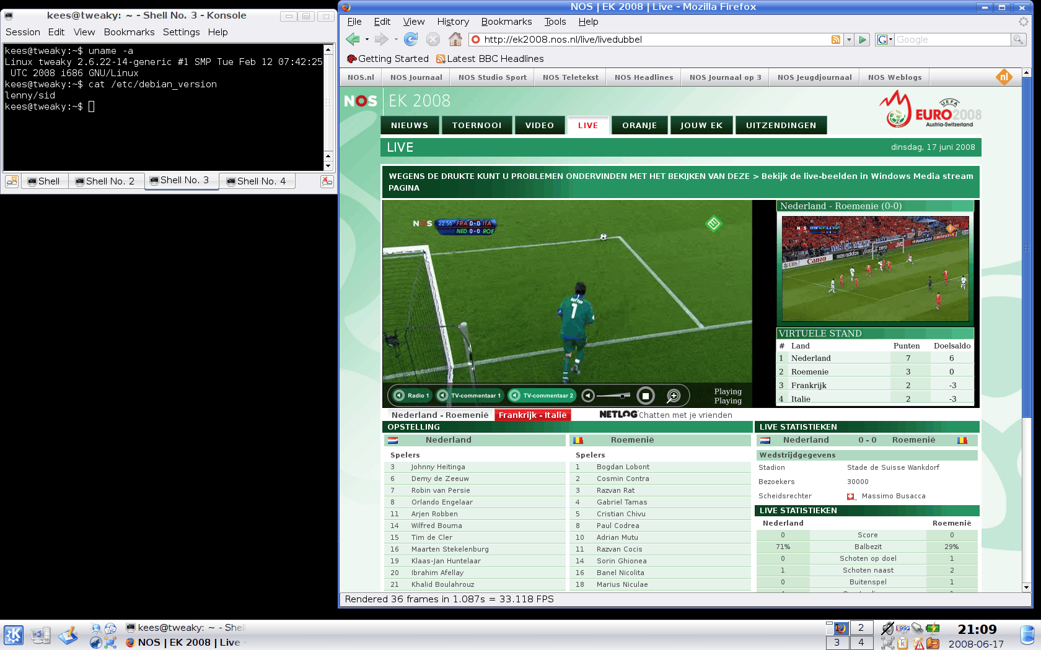Select the first Shell tab in Konsole
The width and height of the screenshot is (1041, 650).
pos(44,181)
